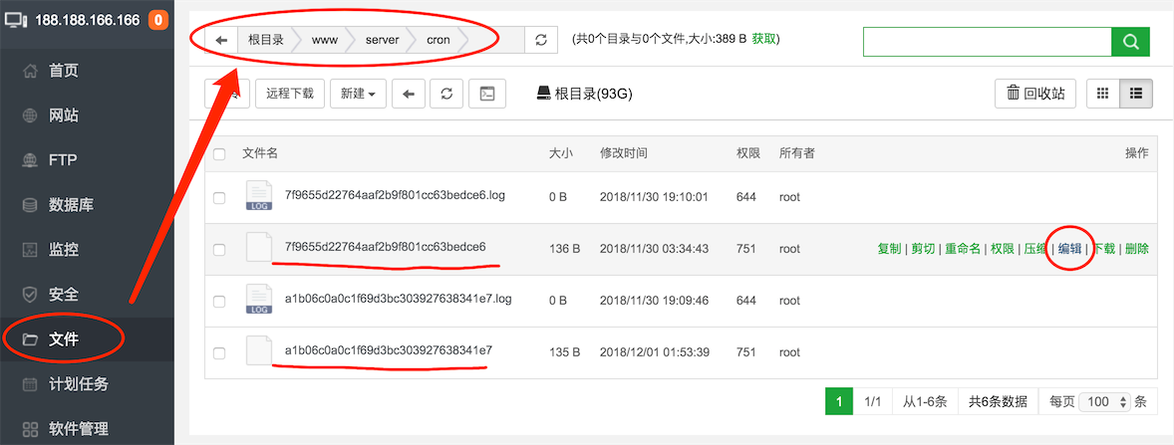Go to www breadcrumb
The height and width of the screenshot is (445, 1174).
pyautogui.click(x=324, y=40)
